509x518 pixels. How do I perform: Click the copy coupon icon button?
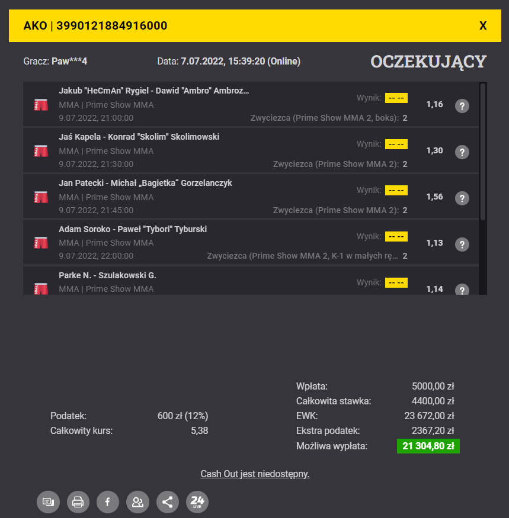tap(48, 502)
